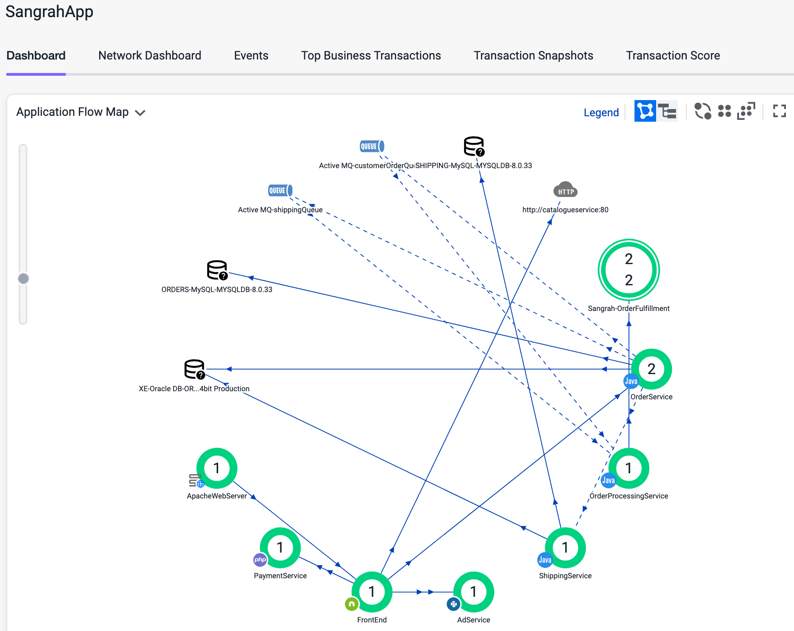Click the ApacheWebServer text label
The height and width of the screenshot is (631, 794).
pos(217,496)
